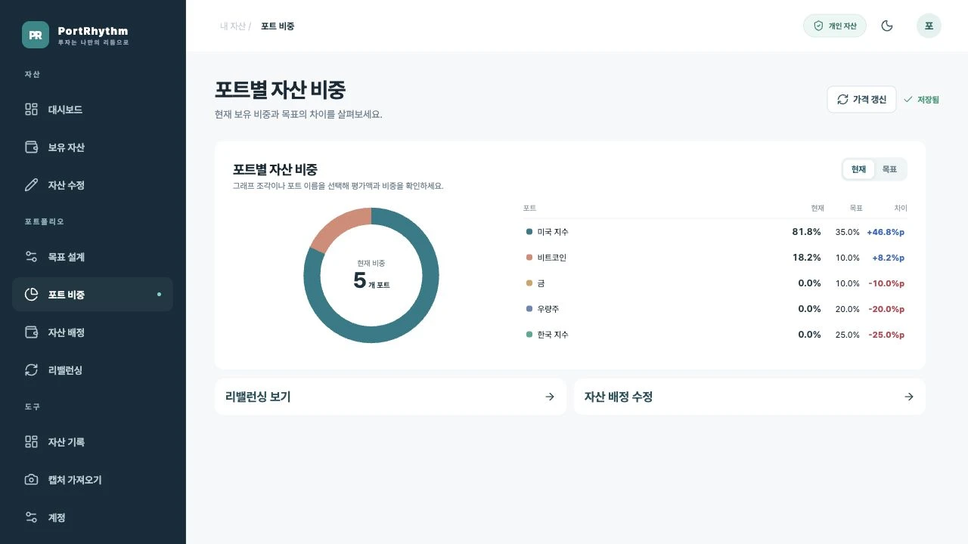968x544 pixels.
Task: Click the pie chart icon for 포트 비중
Action: click(x=31, y=295)
